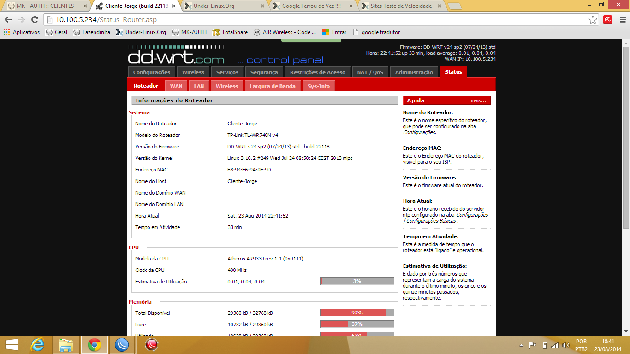Click the 37% Livre memory bar

(x=357, y=324)
